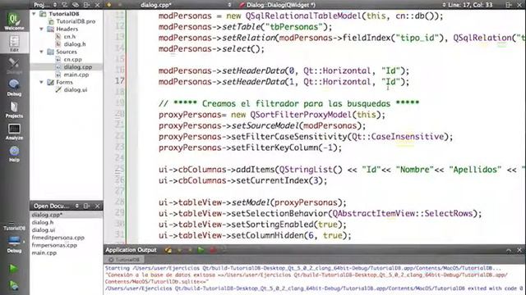Click the Creamos el filtrador comment line
Viewport: 526px width, 295px height.
point(288,103)
